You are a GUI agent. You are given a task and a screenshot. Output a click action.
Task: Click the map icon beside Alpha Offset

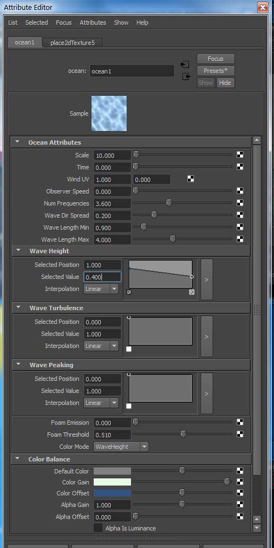click(x=240, y=516)
